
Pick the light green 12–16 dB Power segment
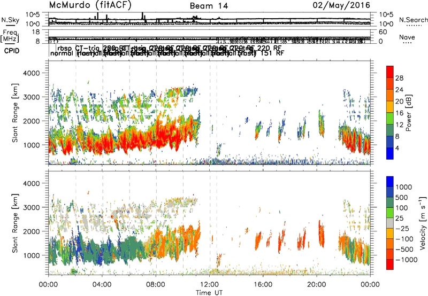pos(390,119)
